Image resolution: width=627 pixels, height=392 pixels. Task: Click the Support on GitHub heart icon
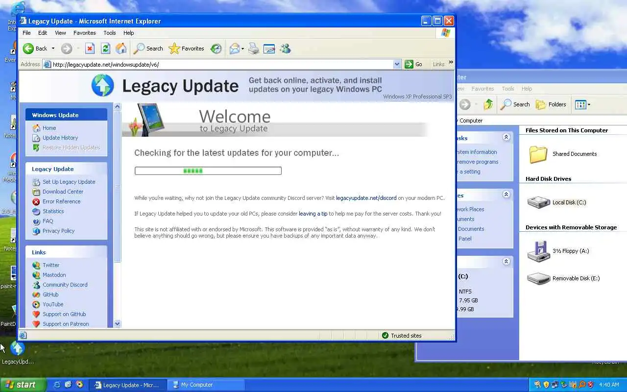pyautogui.click(x=36, y=314)
